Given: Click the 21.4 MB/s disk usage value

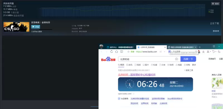Looking at the screenshot, I should pyautogui.click(x=8, y=15).
